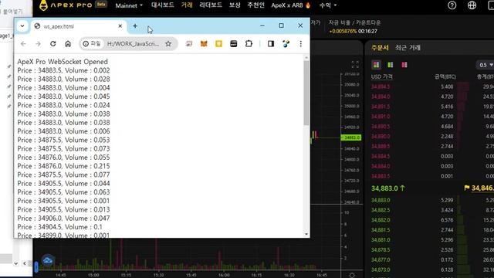Select bid price 34,877.0 row
The height and width of the screenshot is (278, 494).
pos(432,259)
